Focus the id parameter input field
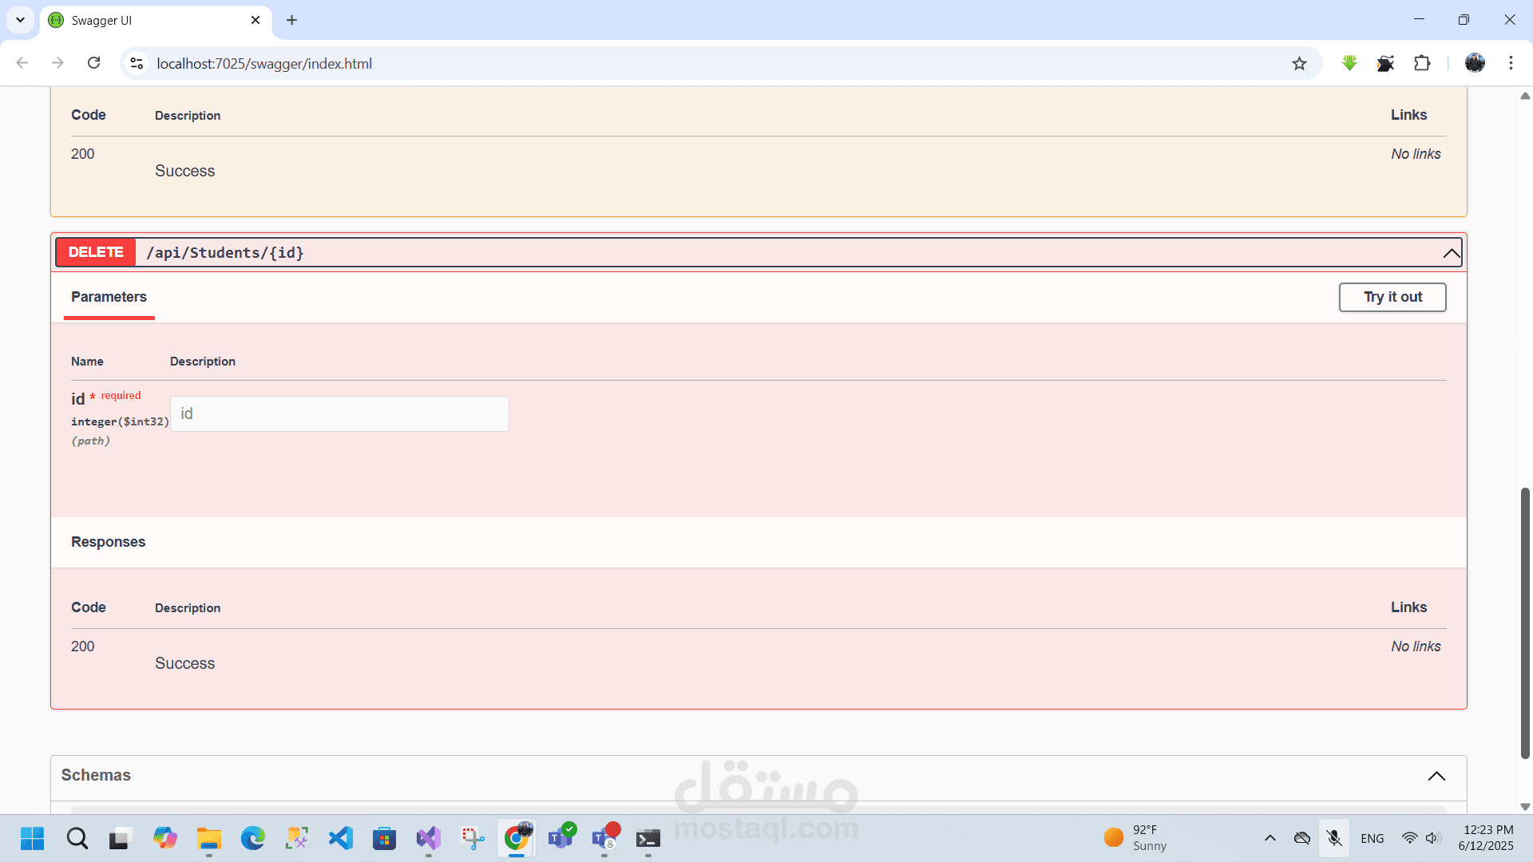1533x862 pixels. [x=339, y=413]
